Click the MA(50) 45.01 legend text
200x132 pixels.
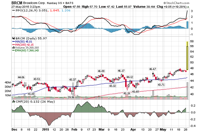(x=24, y=41)
